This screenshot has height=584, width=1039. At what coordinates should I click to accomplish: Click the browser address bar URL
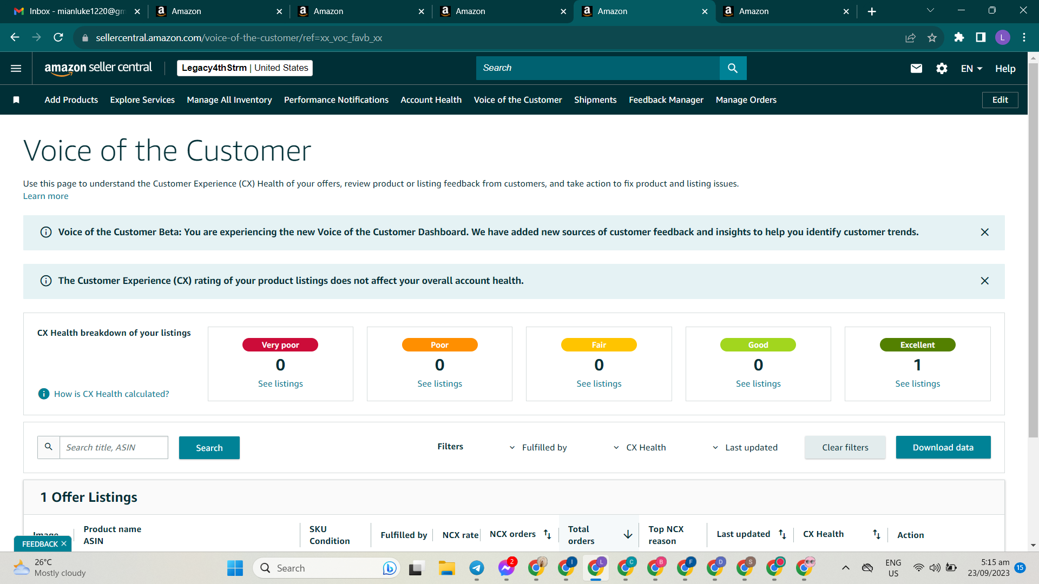pyautogui.click(x=239, y=37)
